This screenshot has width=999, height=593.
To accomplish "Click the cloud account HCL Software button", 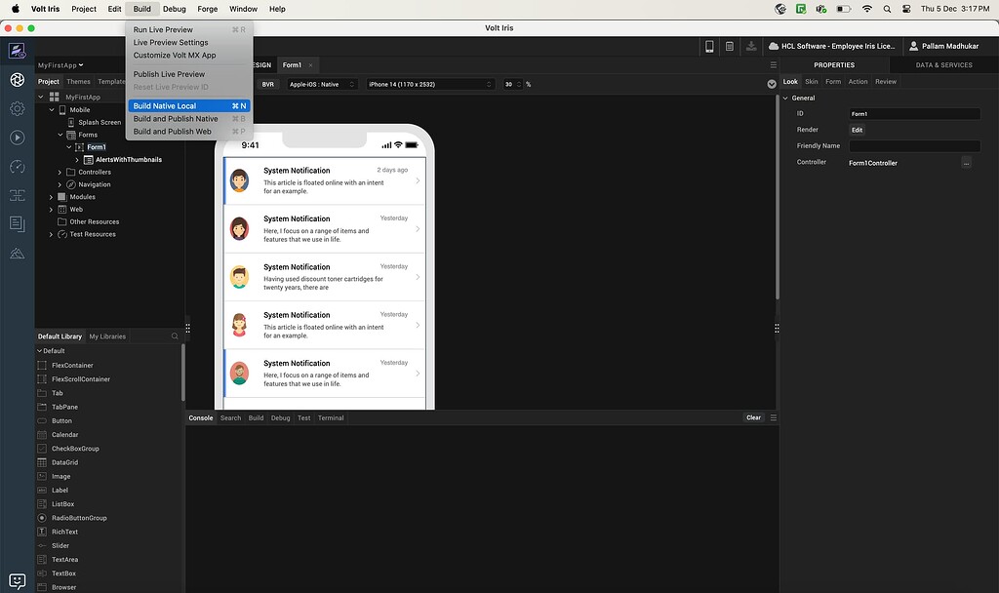I will pos(832,46).
